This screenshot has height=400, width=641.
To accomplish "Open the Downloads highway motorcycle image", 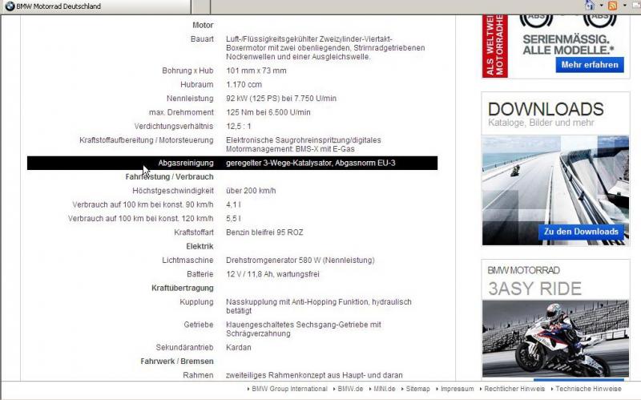I will [555, 190].
